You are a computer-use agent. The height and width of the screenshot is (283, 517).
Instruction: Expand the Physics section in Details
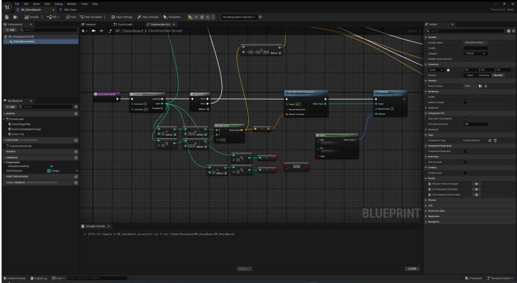pyautogui.click(x=432, y=200)
